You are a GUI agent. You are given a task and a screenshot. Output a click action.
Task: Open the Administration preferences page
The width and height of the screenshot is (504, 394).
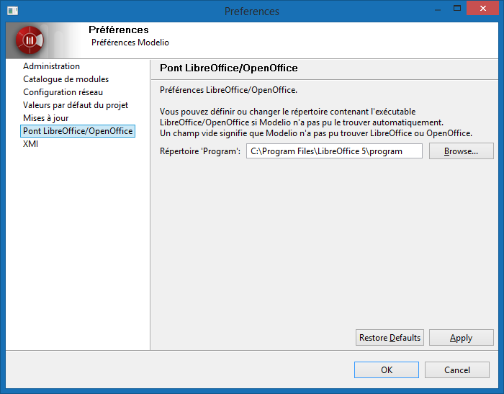point(51,66)
